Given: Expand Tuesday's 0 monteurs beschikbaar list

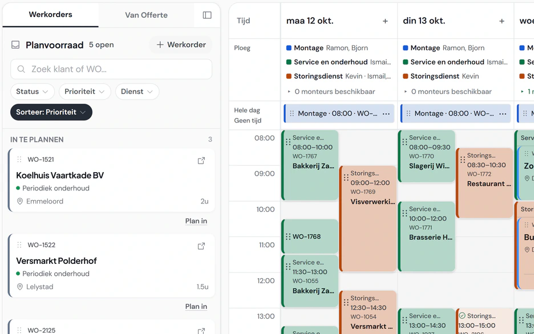Looking at the screenshot, I should [x=448, y=92].
